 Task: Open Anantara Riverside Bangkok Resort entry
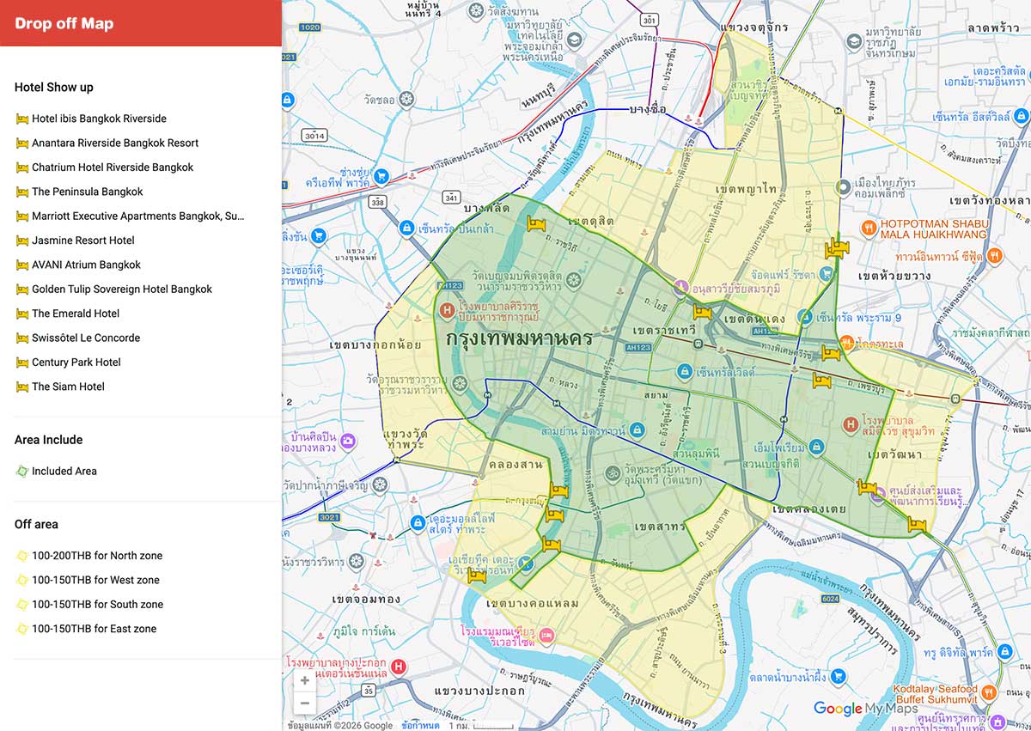tap(115, 143)
